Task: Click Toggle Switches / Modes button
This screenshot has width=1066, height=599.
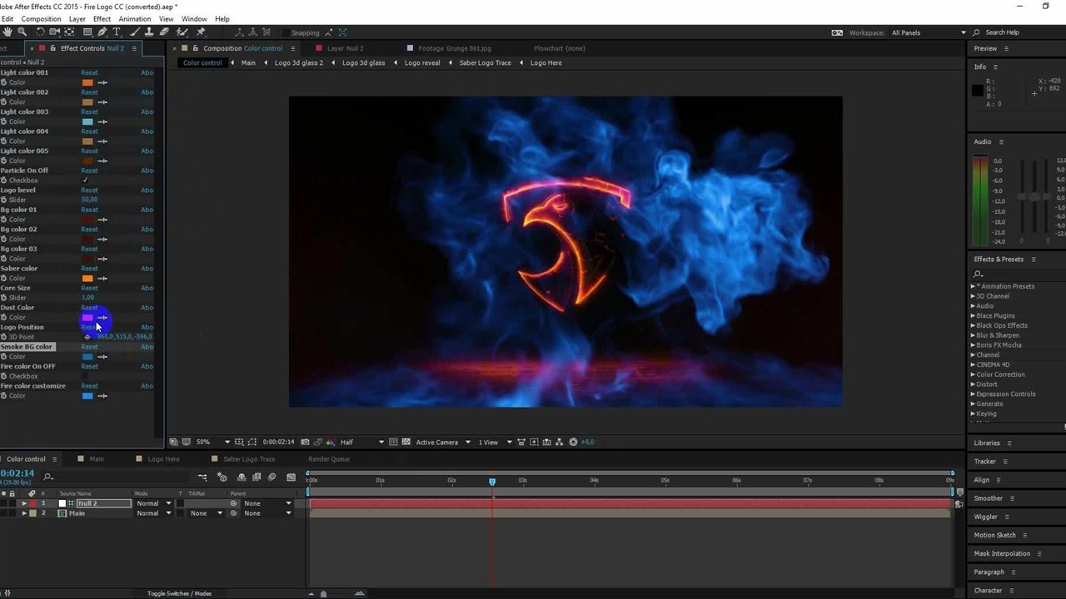Action: pyautogui.click(x=179, y=593)
